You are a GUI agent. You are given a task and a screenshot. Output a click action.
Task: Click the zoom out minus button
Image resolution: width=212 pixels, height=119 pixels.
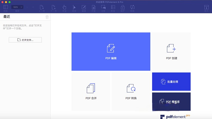tap(27, 7)
